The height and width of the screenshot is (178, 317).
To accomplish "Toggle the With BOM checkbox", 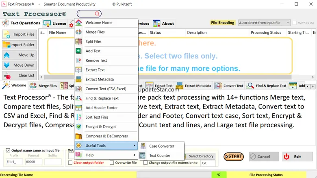I will [x=295, y=23].
